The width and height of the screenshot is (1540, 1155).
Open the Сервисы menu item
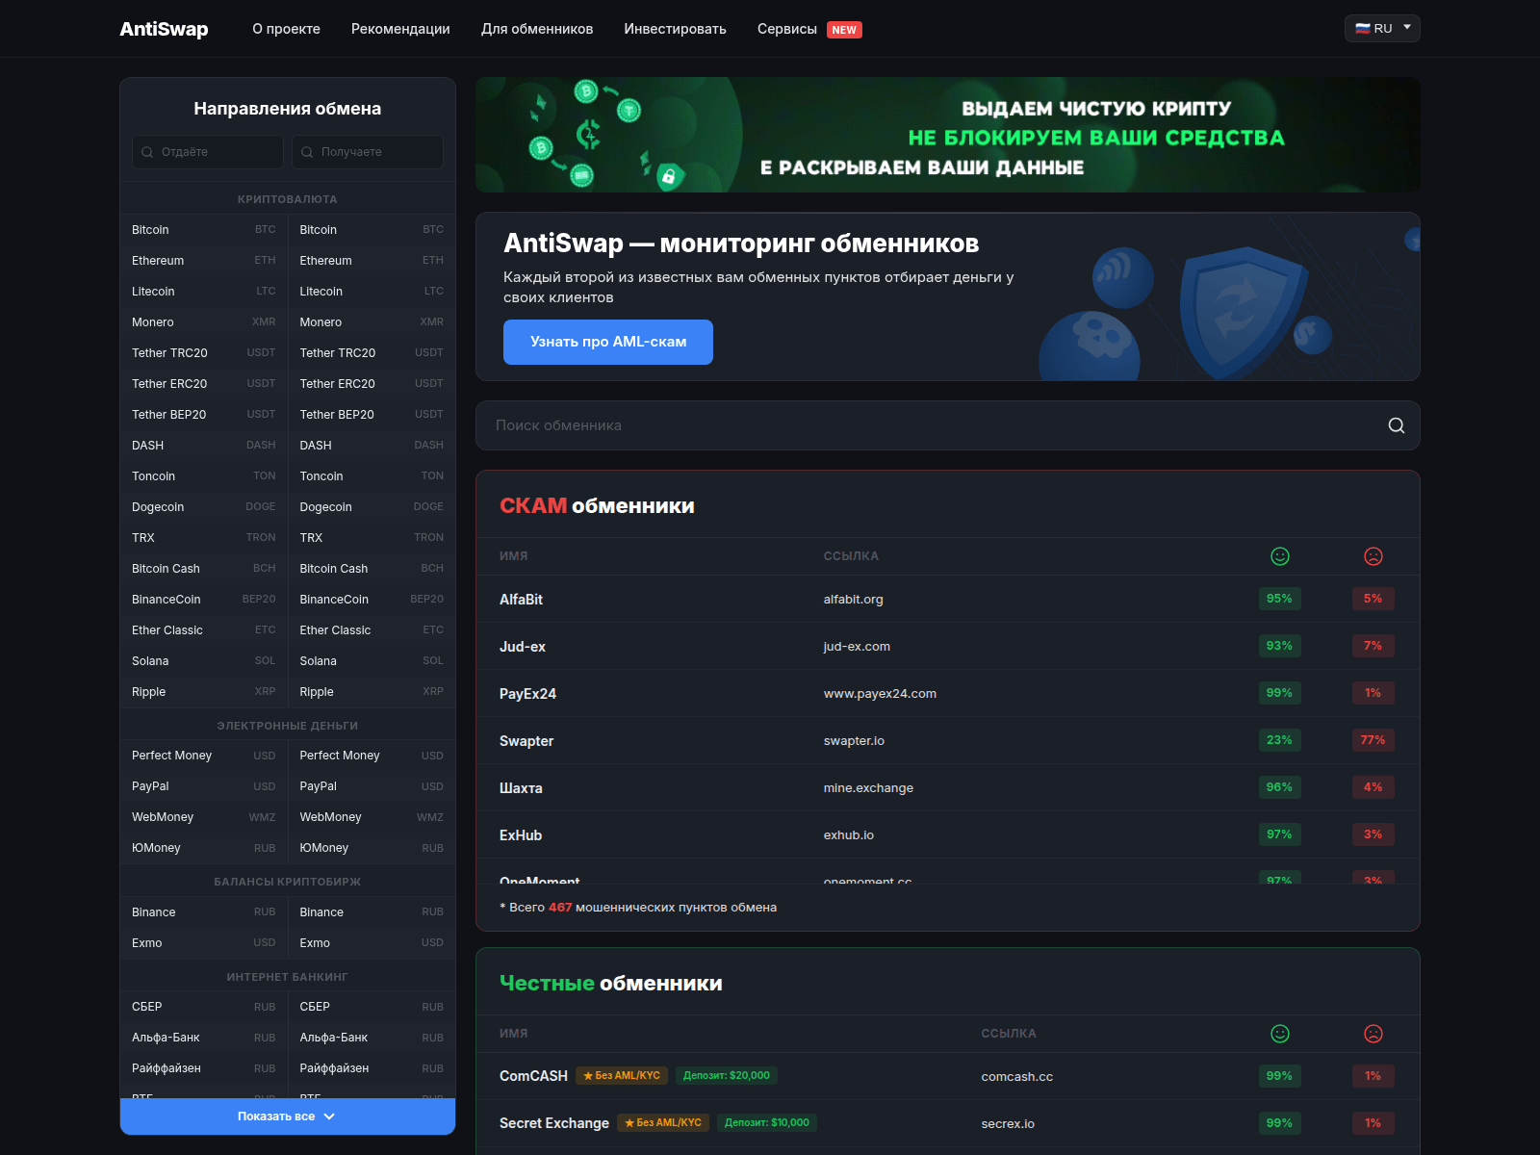click(787, 29)
